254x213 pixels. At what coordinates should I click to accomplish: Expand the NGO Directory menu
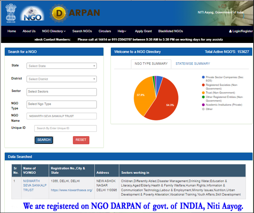(x=54, y=31)
